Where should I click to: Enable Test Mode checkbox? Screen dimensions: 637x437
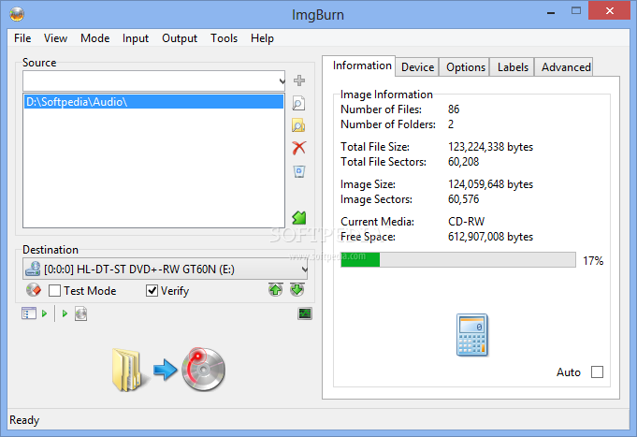pos(54,291)
